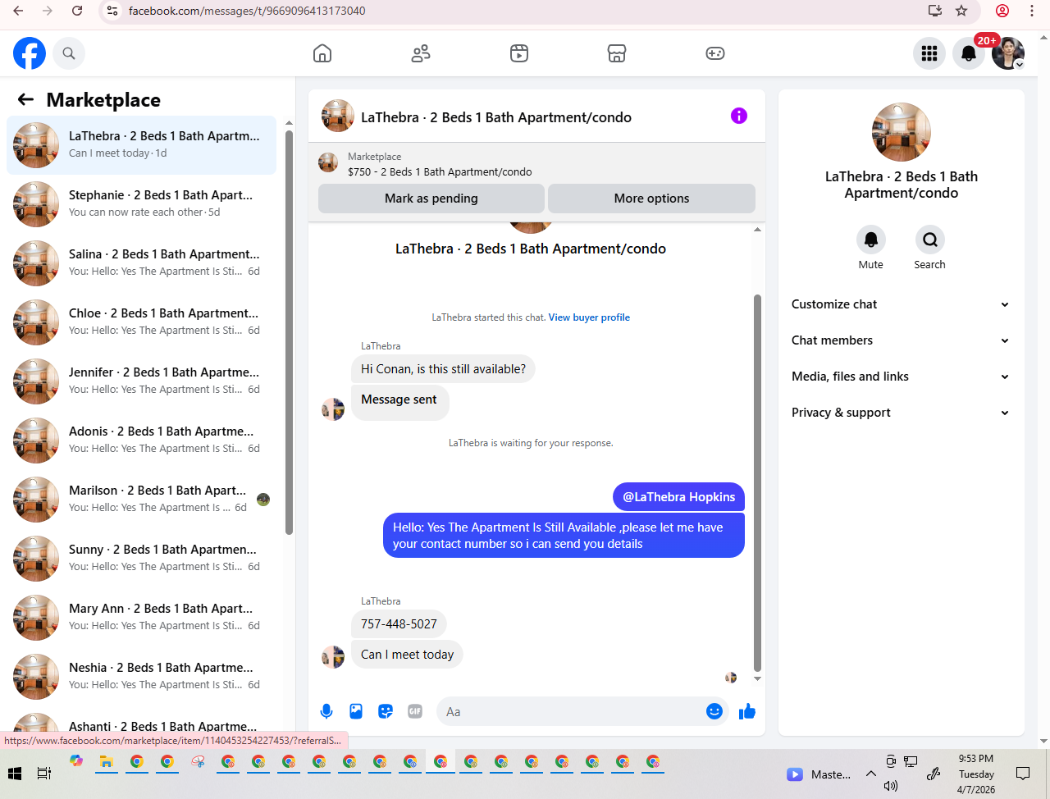Open Windows Task View
The width and height of the screenshot is (1050, 799).
[x=44, y=774]
